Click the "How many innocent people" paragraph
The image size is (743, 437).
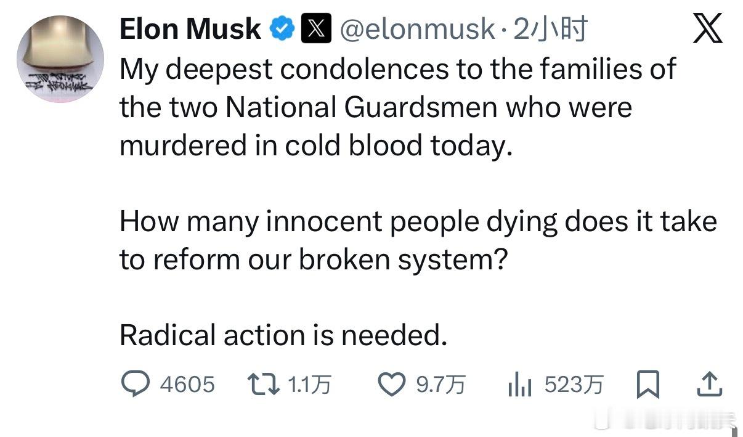[x=418, y=240]
